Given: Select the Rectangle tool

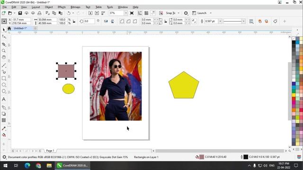Looking at the screenshot, I should click(4, 78).
